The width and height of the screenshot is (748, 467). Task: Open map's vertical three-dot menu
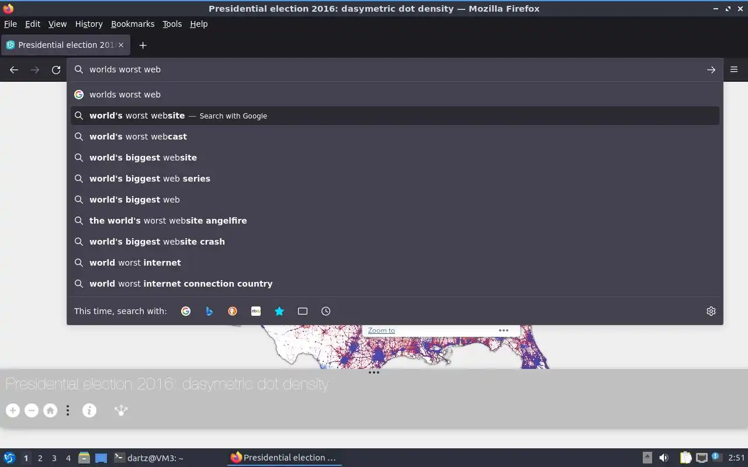68,410
